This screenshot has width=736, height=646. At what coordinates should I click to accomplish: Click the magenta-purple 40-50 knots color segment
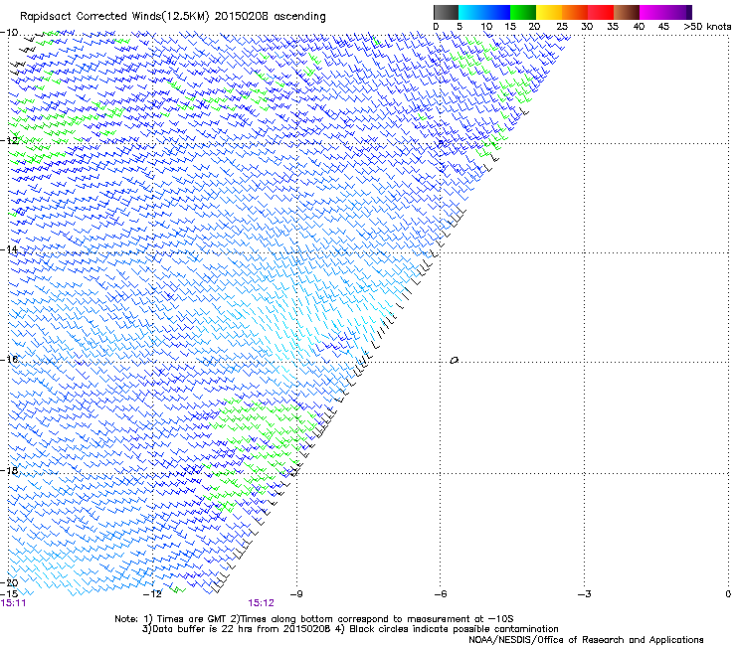pyautogui.click(x=665, y=12)
